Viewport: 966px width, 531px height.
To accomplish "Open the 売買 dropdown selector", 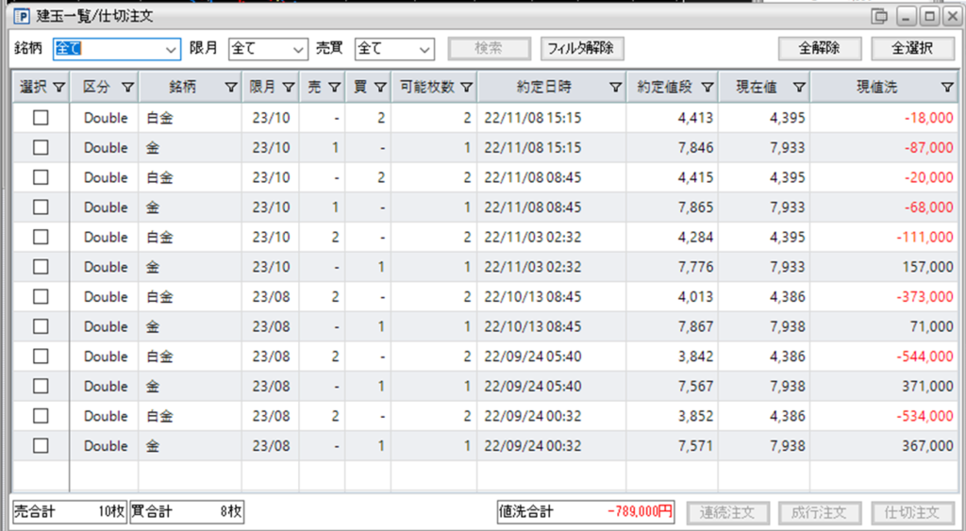I will 394,49.
